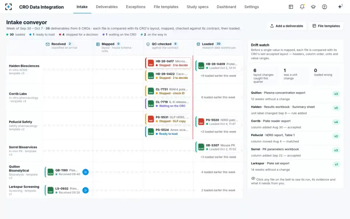This screenshot has width=350, height=219.
Task: Open the Dashboard tab
Action: (x=226, y=7)
